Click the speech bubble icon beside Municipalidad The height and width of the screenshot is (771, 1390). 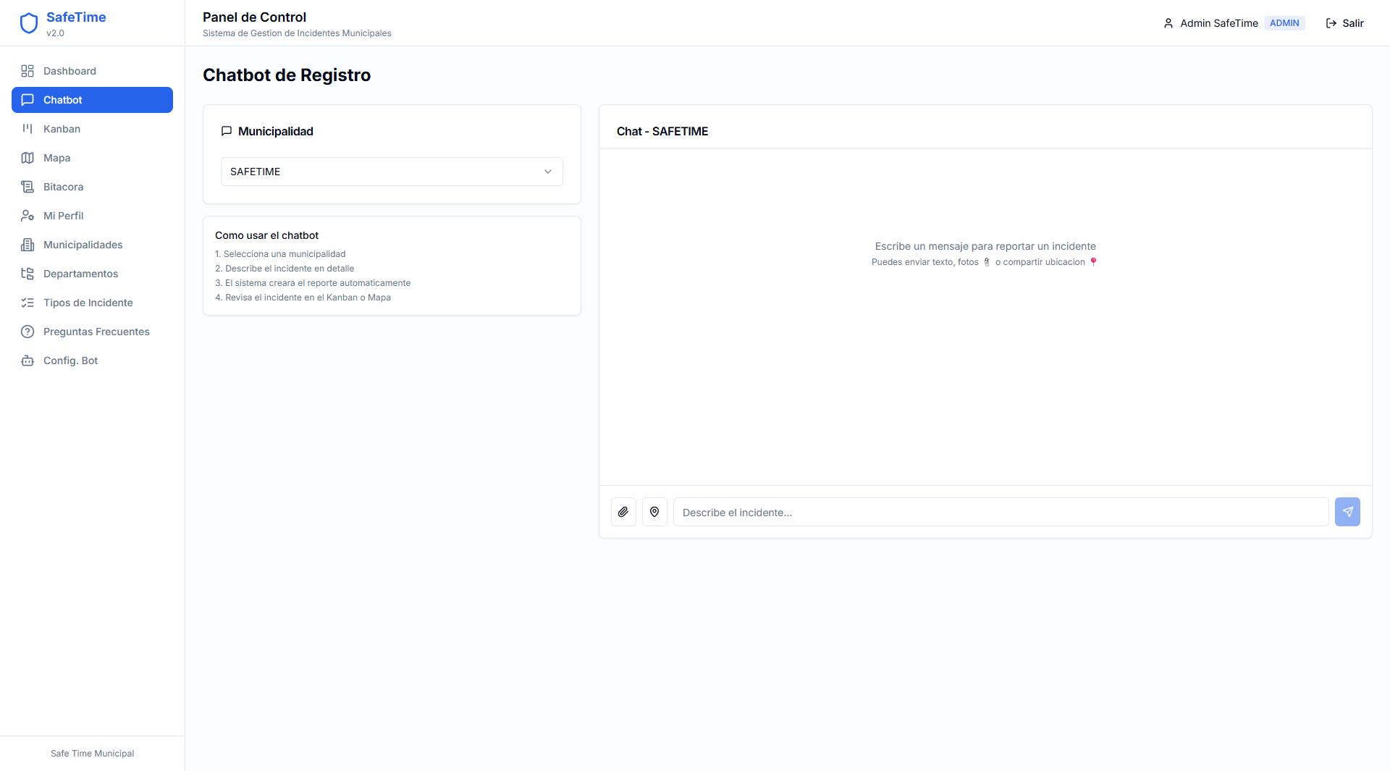point(227,131)
